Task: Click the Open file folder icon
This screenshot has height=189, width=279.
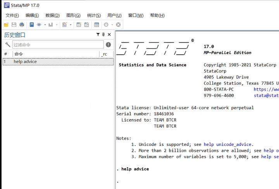Action: [x=6, y=25]
